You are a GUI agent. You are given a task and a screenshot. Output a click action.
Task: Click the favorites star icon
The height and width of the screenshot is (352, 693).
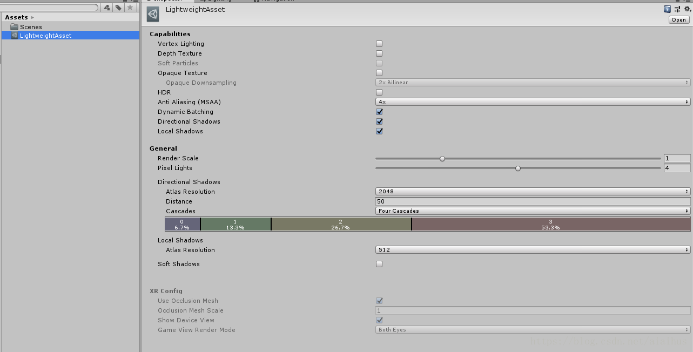[130, 8]
